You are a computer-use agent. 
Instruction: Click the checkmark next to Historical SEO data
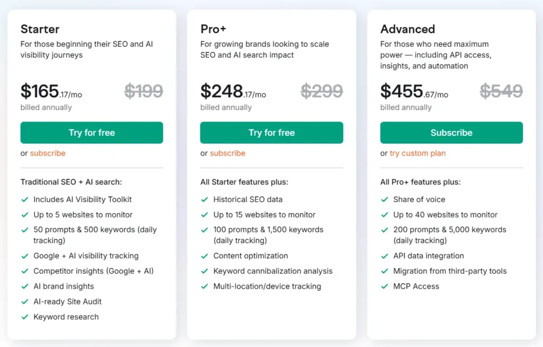[x=204, y=199]
